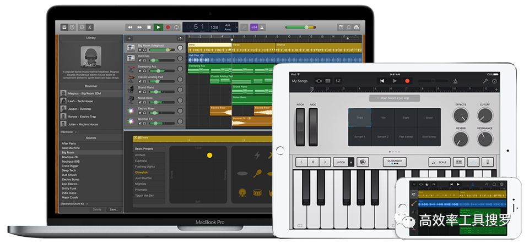Start recording with iPad record button
This screenshot has width=529, height=244.
pos(407,81)
